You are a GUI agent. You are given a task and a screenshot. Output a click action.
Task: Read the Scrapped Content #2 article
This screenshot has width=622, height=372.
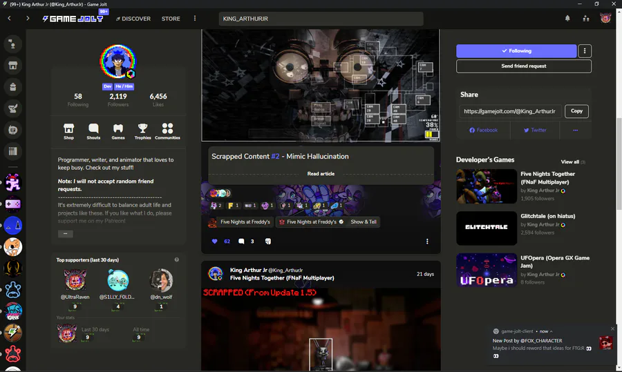[321, 173]
